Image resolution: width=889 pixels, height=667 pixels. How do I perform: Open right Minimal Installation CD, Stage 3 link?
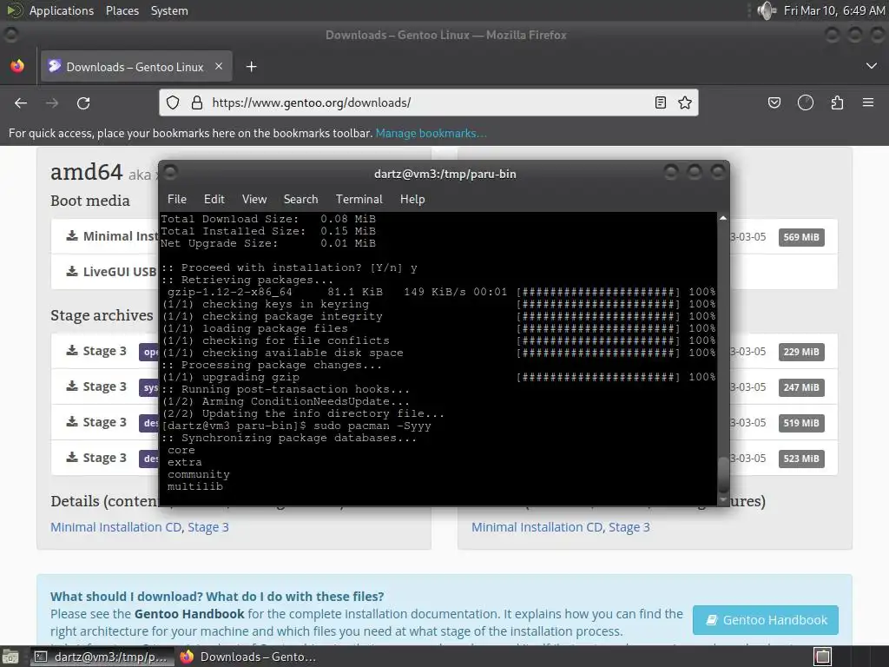tap(561, 527)
